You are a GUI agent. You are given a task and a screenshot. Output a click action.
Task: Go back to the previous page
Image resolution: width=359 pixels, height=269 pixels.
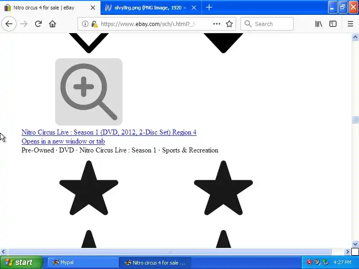tap(9, 24)
